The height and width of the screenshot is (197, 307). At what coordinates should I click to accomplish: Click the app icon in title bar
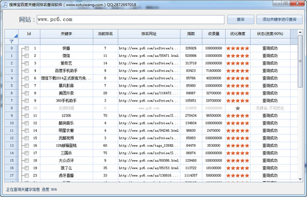tap(5, 5)
